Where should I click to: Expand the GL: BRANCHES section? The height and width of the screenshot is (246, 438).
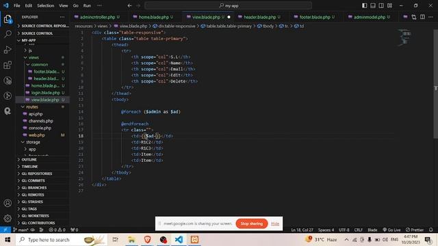click(42, 188)
